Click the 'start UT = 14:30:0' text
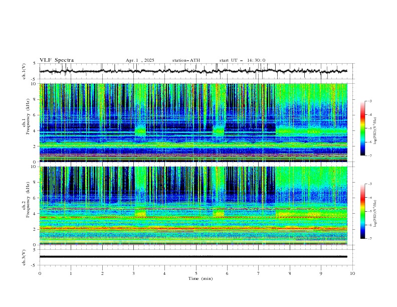Image resolution: width=397 pixels, height=307 pixels. tap(242, 60)
